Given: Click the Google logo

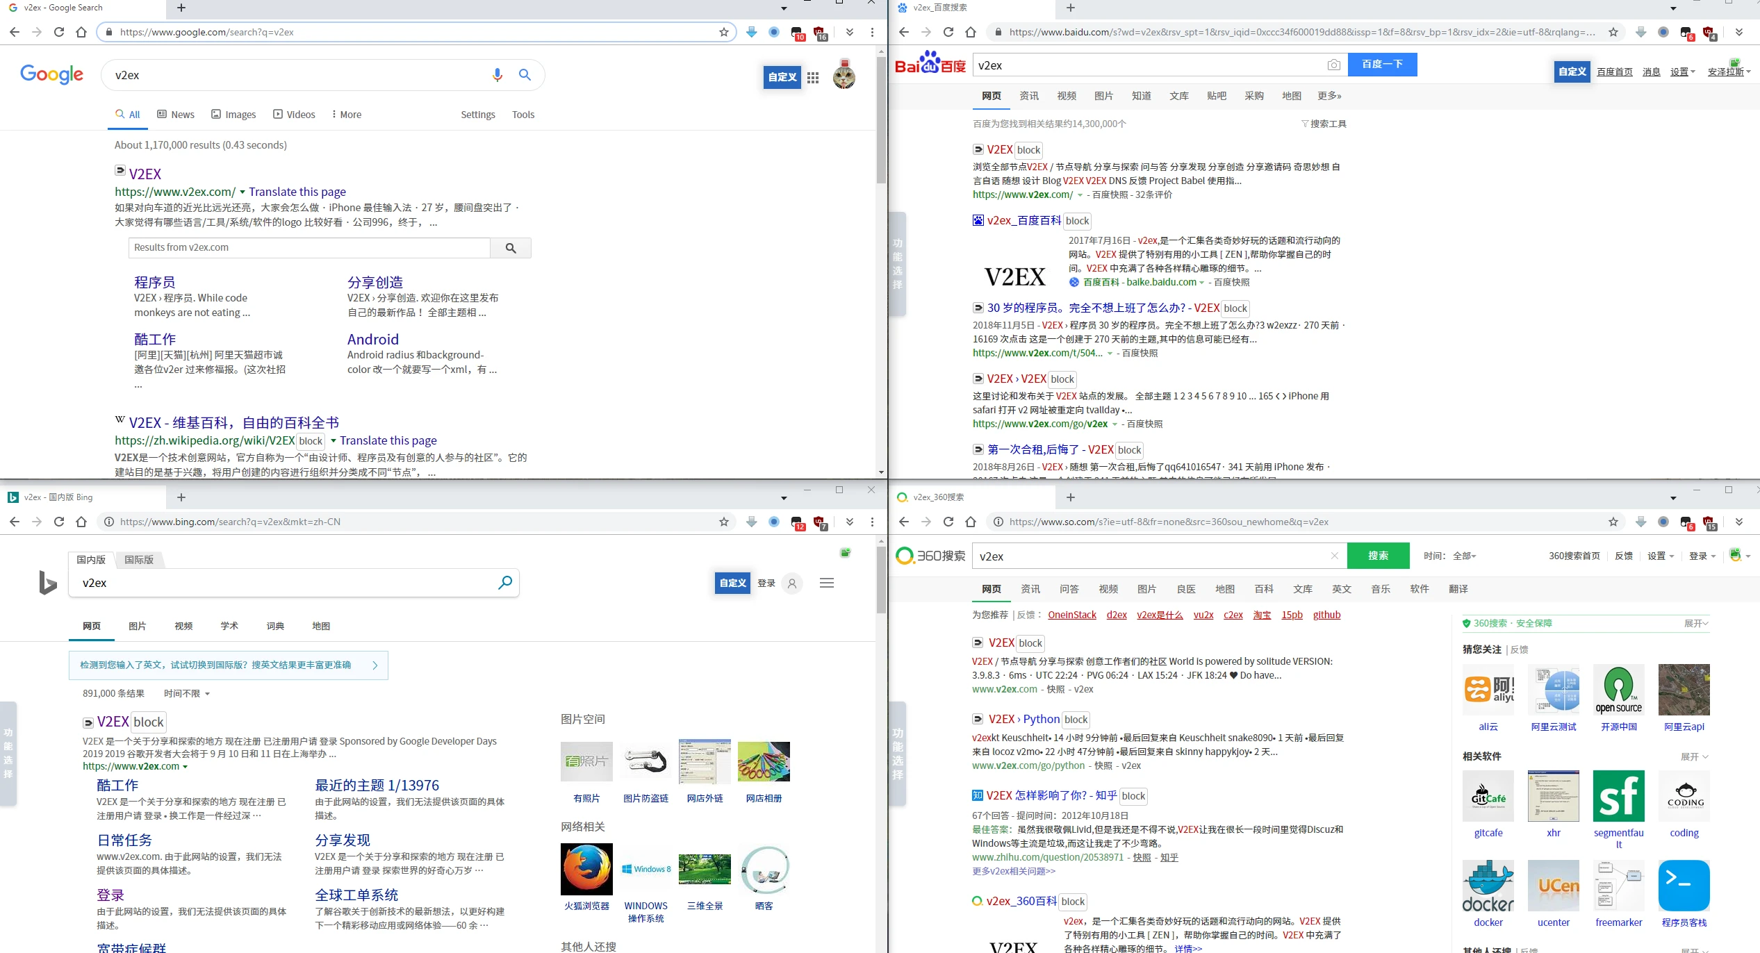Looking at the screenshot, I should pos(52,74).
